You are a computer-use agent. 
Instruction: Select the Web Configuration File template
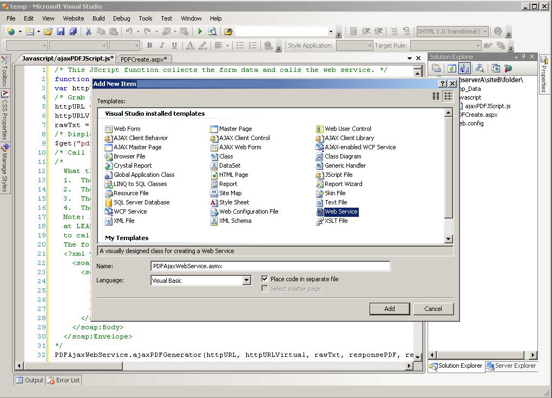tap(245, 211)
